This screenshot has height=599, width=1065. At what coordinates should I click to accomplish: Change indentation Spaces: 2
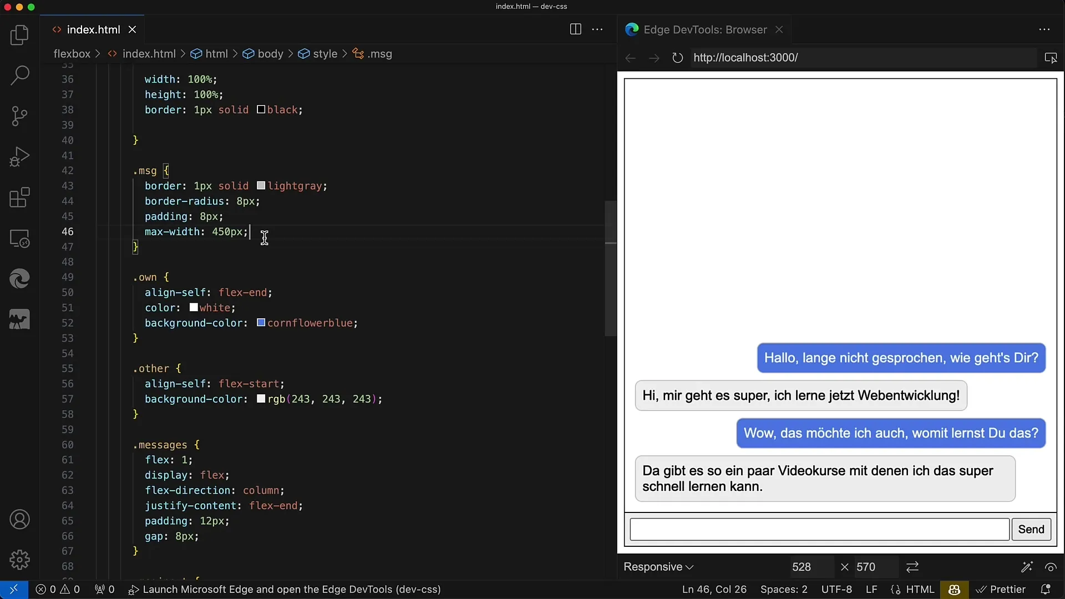click(784, 589)
